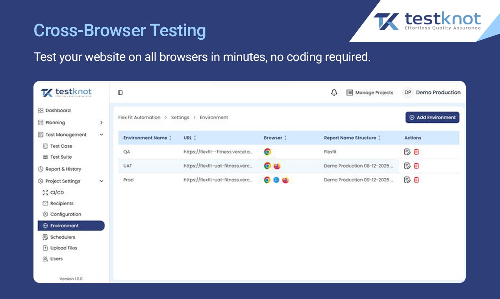This screenshot has width=500, height=299.
Task: Open Manage Projects
Action: coord(370,92)
